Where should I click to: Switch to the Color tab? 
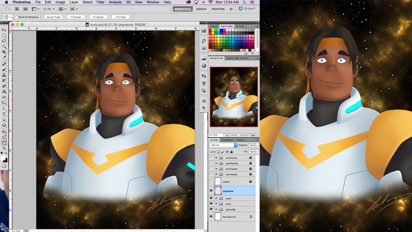(x=214, y=26)
